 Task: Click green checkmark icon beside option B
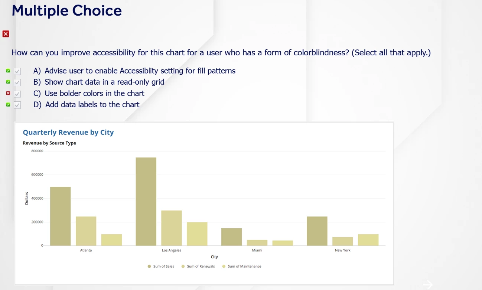point(8,82)
